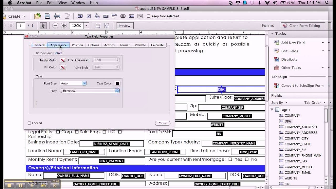Check the No box for rent current
The height and width of the screenshot is (189, 336).
pos(247,159)
